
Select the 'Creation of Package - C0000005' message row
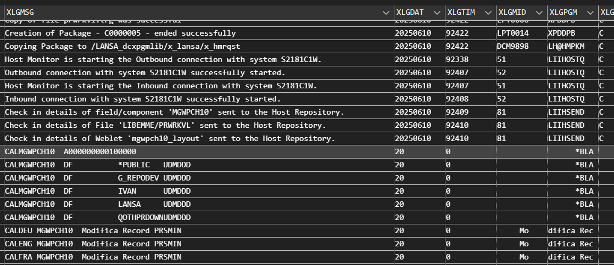(x=120, y=33)
